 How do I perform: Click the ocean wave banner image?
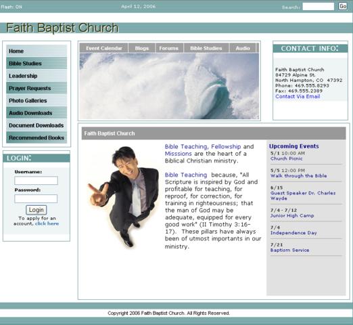pyautogui.click(x=169, y=86)
